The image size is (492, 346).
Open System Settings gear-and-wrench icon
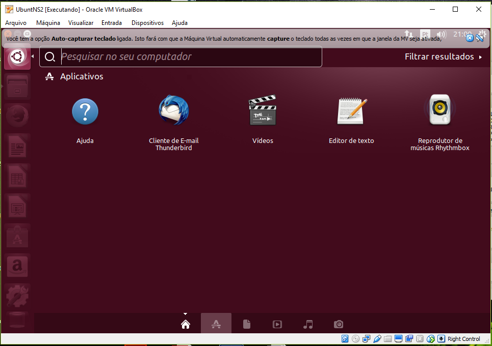click(17, 296)
